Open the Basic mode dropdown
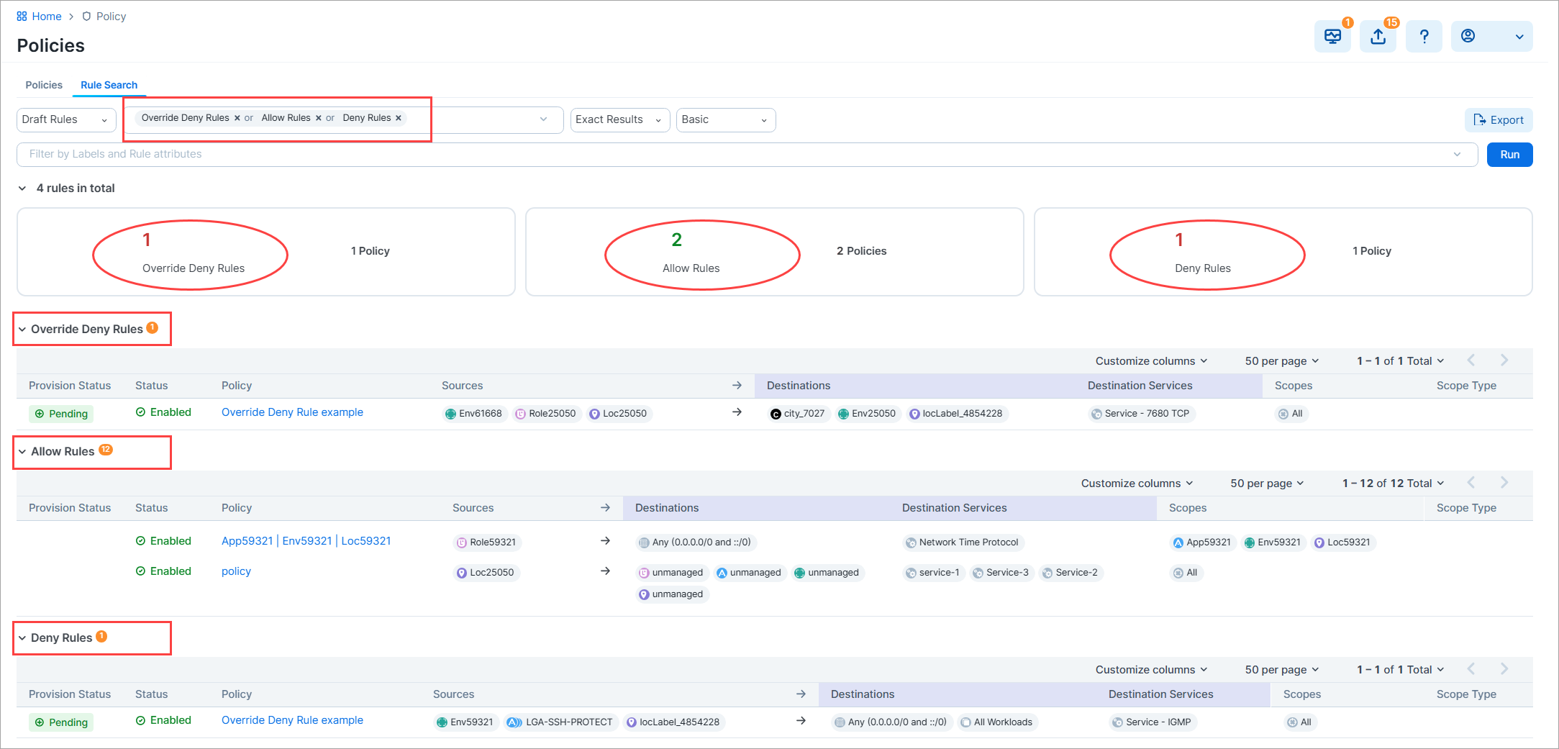The height and width of the screenshot is (749, 1559). pyautogui.click(x=725, y=119)
